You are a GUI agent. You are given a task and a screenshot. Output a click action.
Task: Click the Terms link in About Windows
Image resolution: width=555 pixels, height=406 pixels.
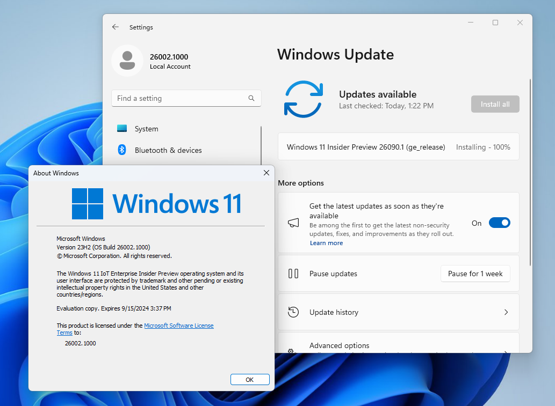(64, 333)
